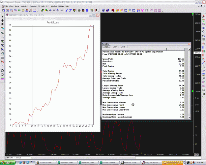Click the Copy button in Results window
Screen dimensions: 206x165
click(115, 47)
